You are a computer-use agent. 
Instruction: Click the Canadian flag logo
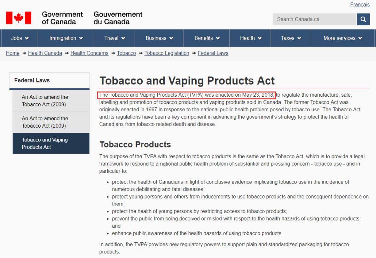tap(19, 18)
